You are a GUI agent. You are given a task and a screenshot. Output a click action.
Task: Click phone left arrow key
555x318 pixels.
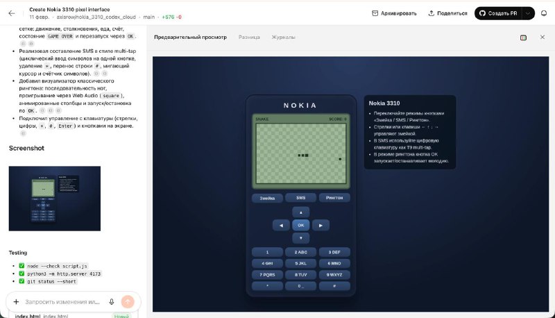282,225
